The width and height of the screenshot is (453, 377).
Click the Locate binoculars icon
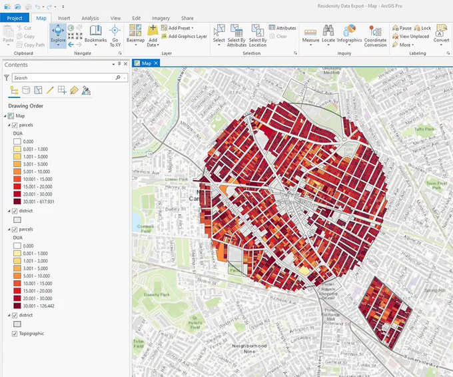[x=328, y=31]
